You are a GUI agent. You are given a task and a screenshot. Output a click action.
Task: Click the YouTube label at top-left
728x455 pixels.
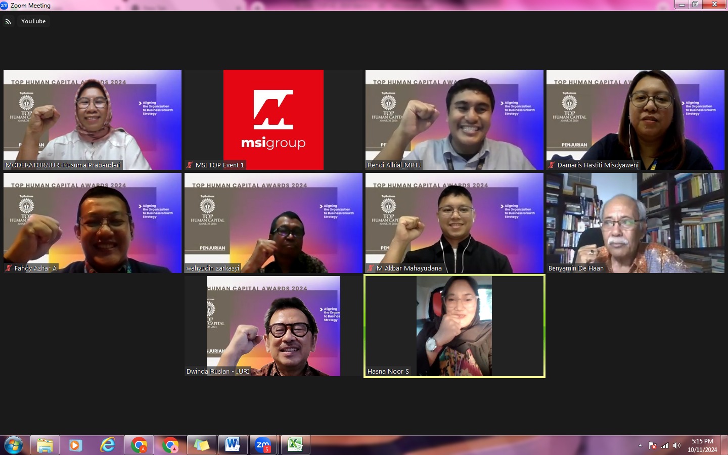33,21
